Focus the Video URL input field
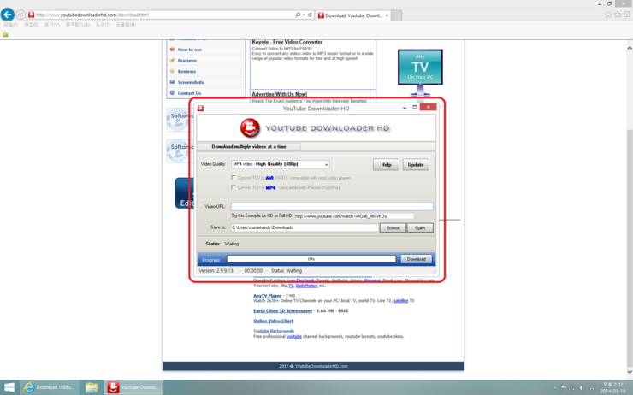Screen dimensions: 633x395 (332, 207)
